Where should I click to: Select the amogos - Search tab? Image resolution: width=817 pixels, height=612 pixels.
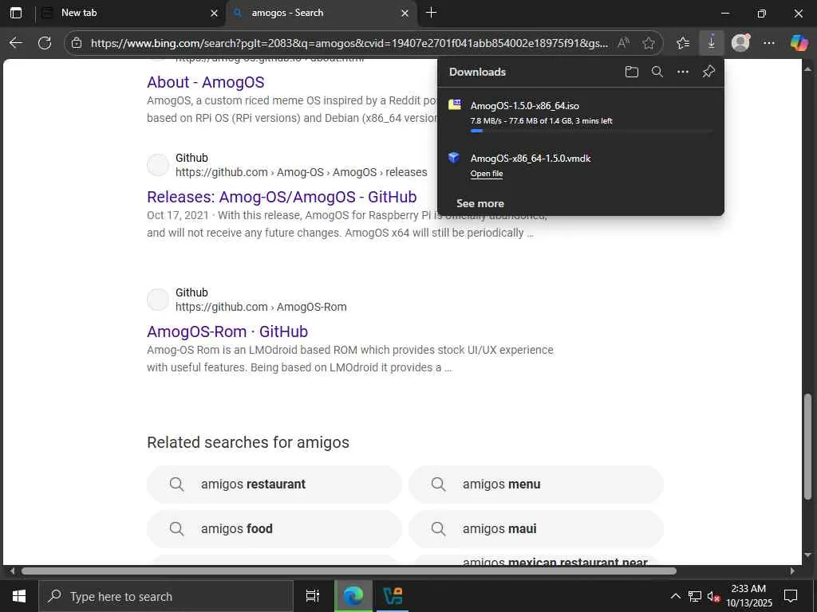[322, 13]
